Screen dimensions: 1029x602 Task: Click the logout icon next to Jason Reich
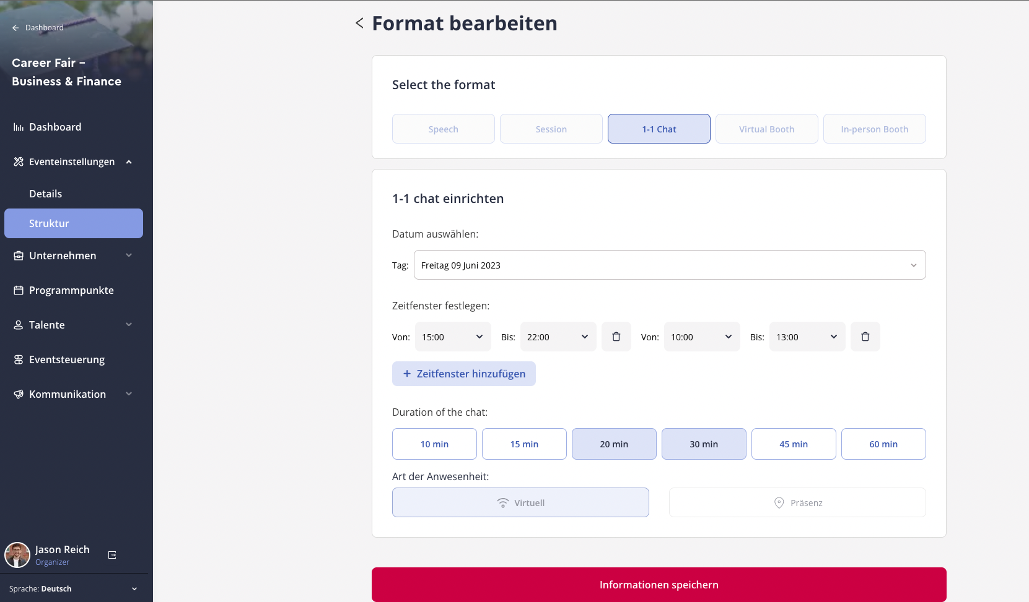click(112, 555)
